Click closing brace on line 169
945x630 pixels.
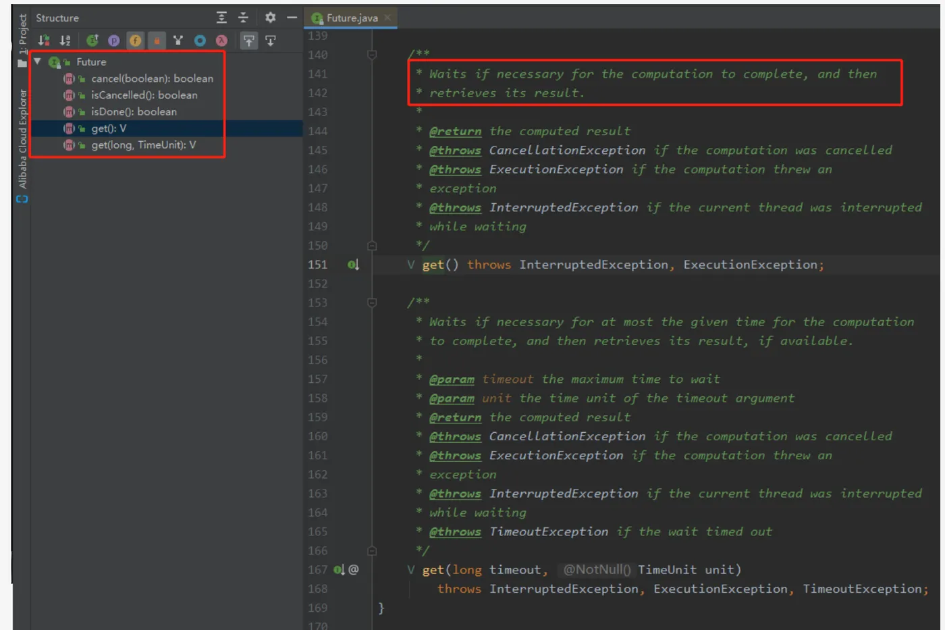tap(381, 608)
